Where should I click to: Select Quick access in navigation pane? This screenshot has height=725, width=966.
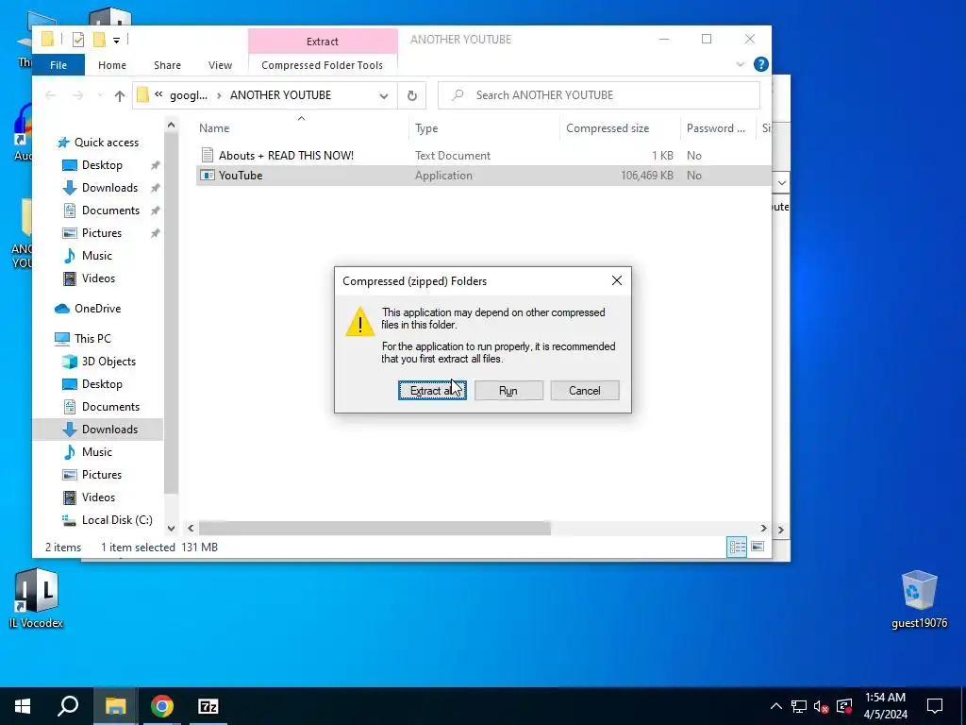[x=106, y=143]
